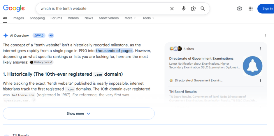This screenshot has height=136, width=274.
Task: Open the 6 sites panel options menu
Action: [260, 49]
